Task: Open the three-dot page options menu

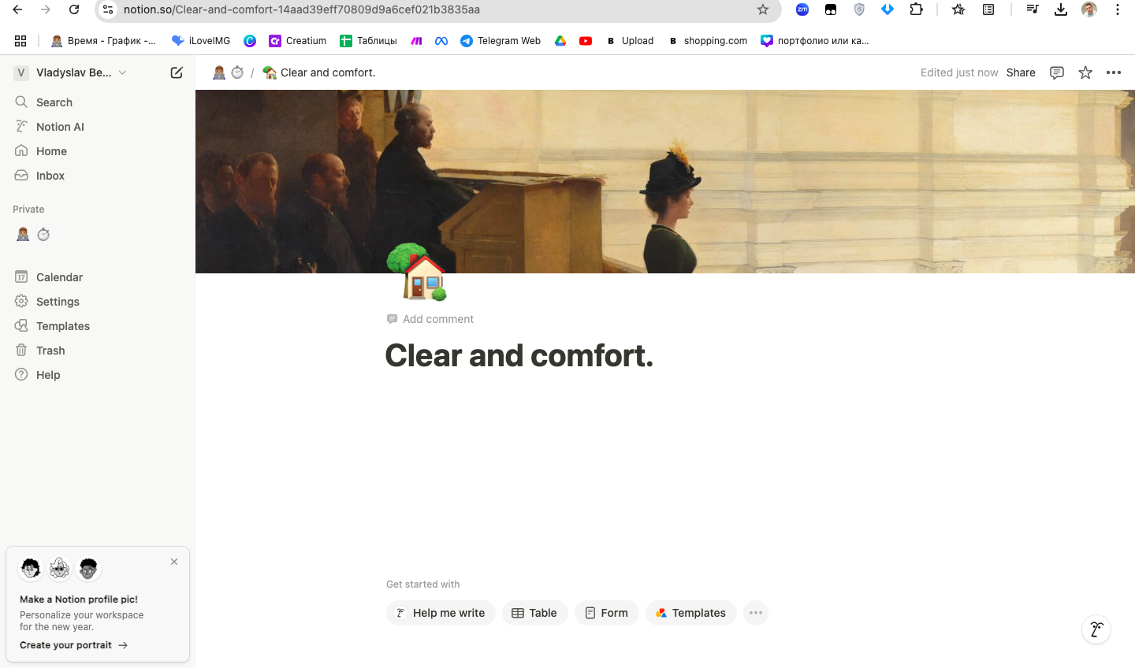Action: click(1114, 72)
